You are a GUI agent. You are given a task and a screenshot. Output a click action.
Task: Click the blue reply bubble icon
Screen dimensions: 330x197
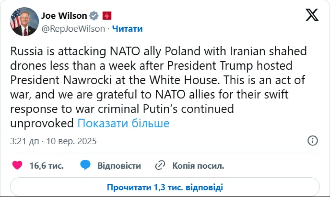coord(86,166)
